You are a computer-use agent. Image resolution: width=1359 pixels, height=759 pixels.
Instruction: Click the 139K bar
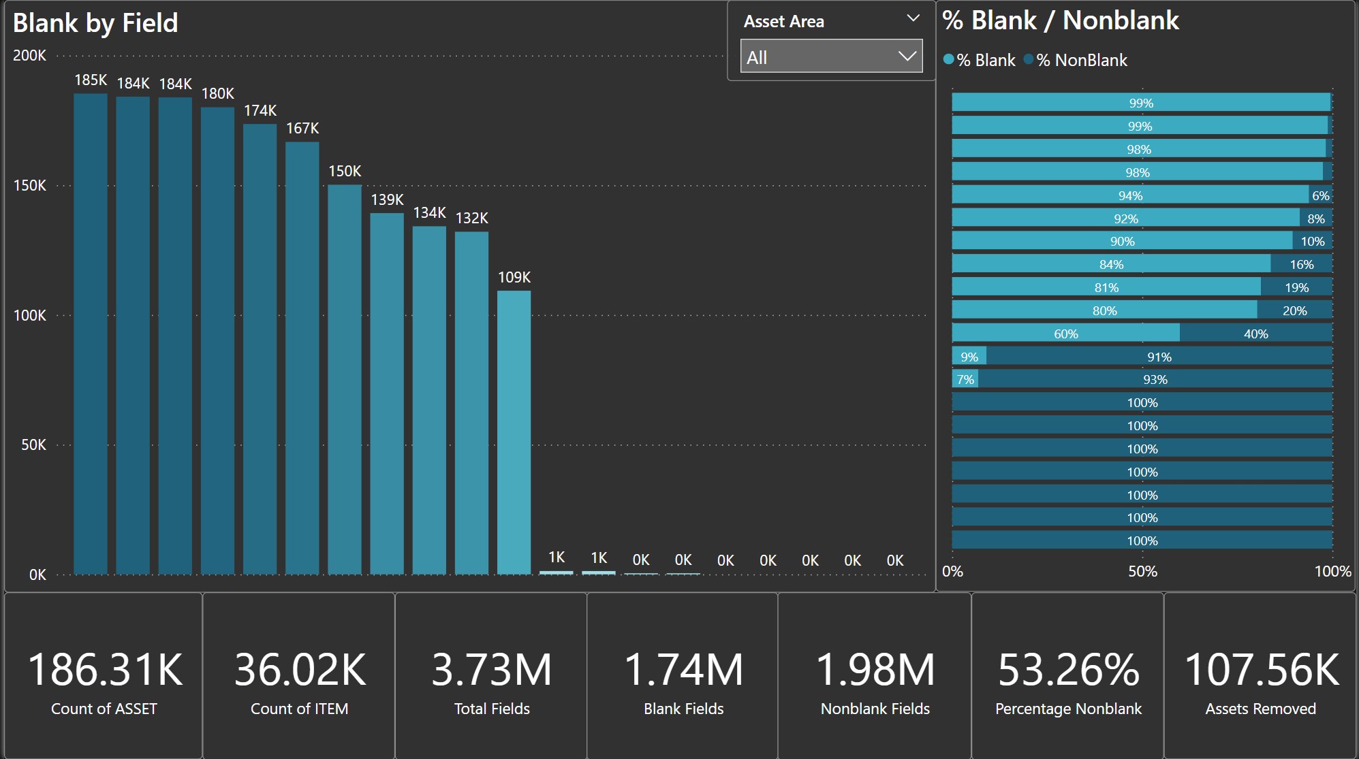387,393
